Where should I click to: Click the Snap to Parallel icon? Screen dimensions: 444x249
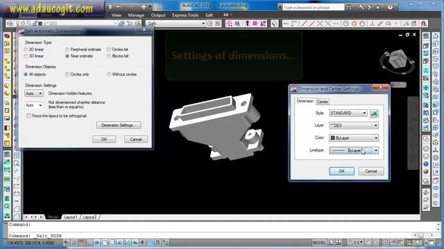tap(380, 24)
